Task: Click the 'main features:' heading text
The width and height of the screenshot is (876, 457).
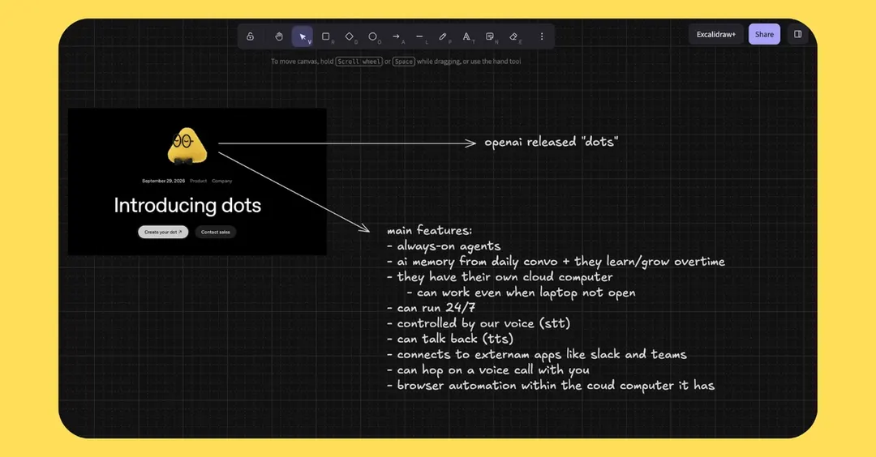Action: coord(430,230)
